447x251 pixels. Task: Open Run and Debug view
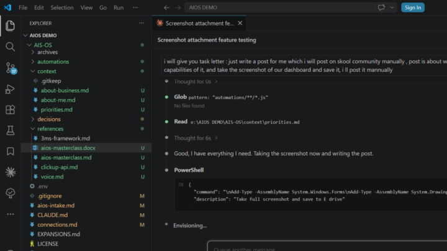pos(11,89)
